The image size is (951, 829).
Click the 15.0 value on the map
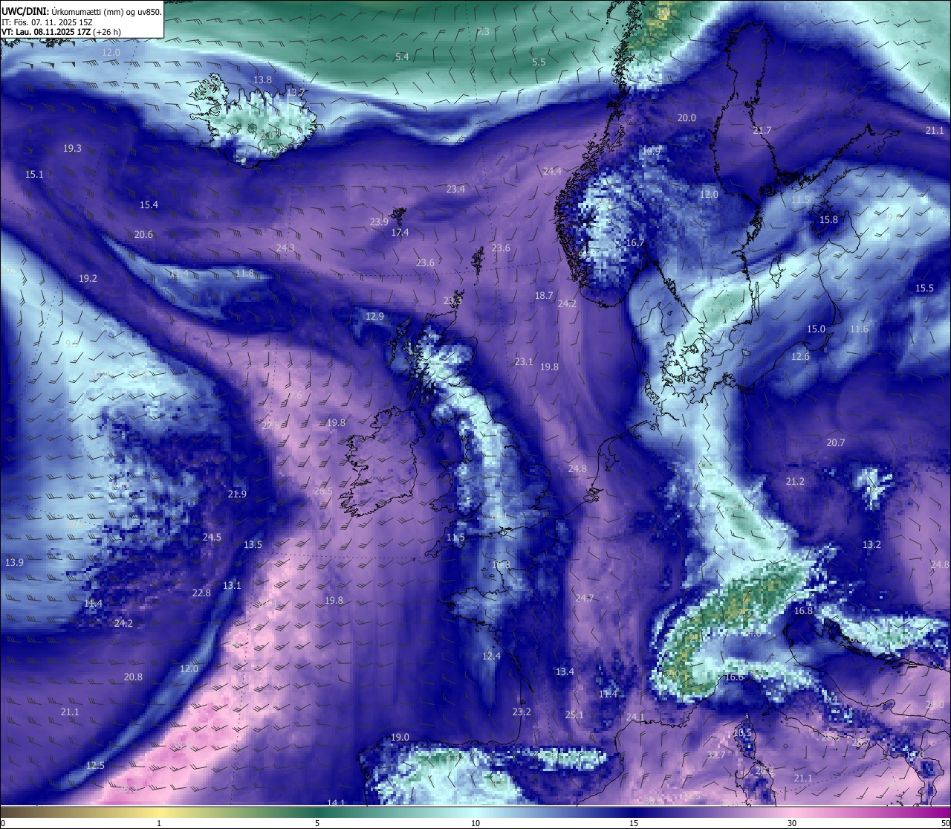pyautogui.click(x=816, y=329)
